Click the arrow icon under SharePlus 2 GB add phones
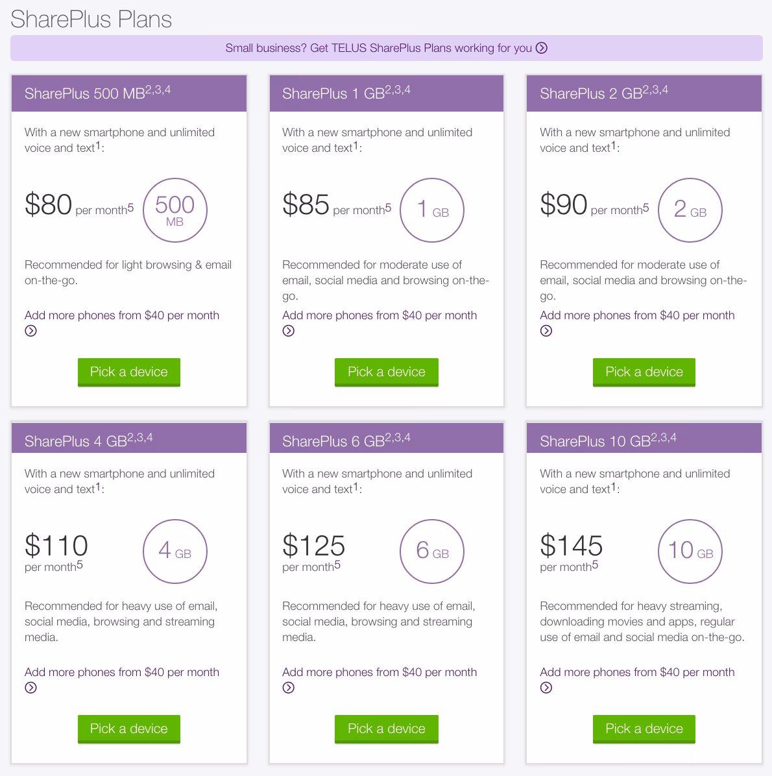The height and width of the screenshot is (776, 772). pyautogui.click(x=546, y=331)
